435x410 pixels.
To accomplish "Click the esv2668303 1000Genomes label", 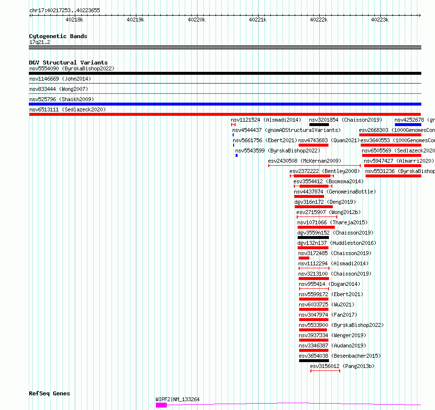I will click(x=397, y=130).
